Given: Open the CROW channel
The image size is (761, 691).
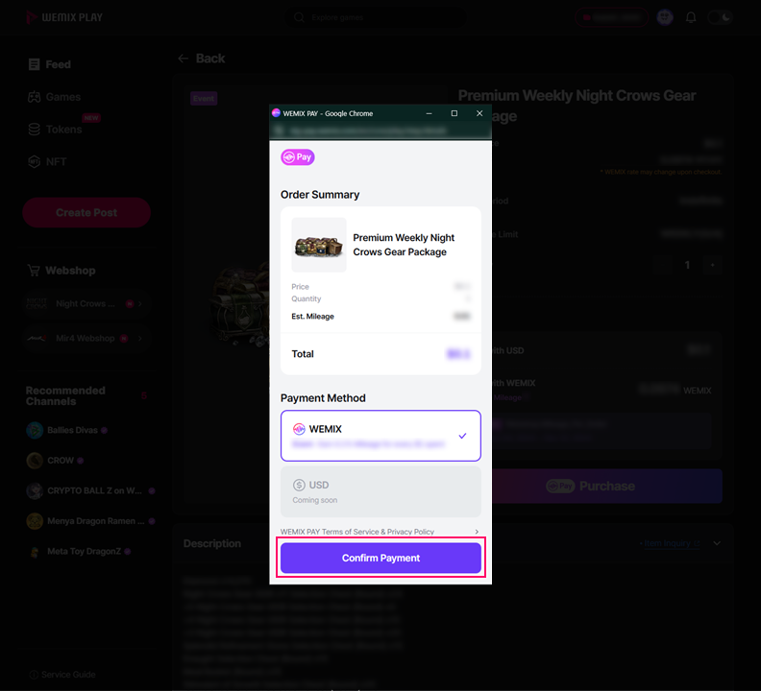Looking at the screenshot, I should pyautogui.click(x=55, y=460).
